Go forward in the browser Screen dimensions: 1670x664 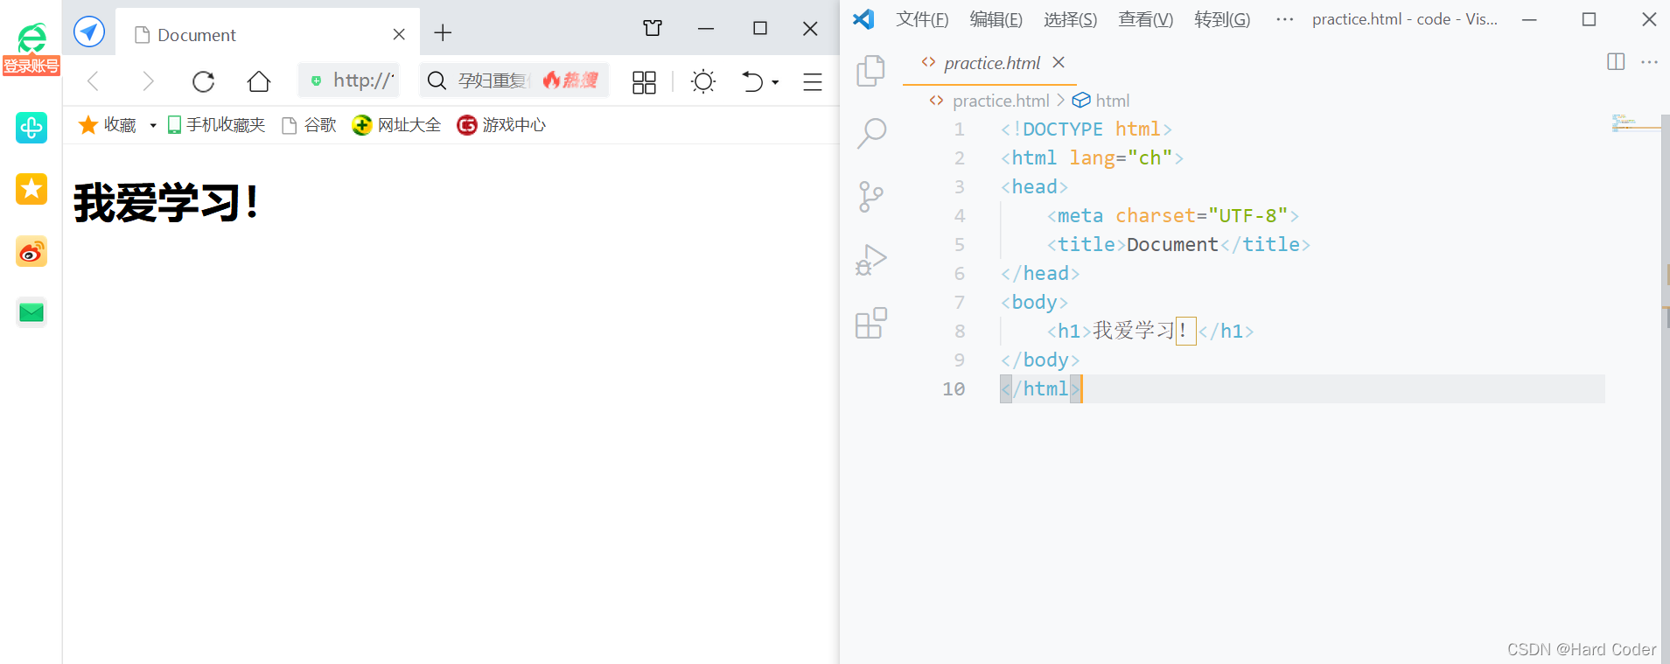(148, 81)
